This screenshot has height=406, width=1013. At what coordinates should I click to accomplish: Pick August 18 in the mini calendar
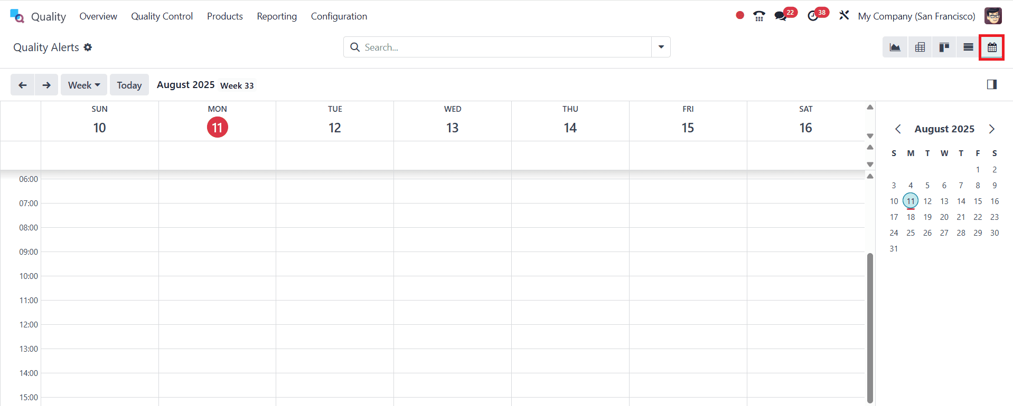pos(911,217)
